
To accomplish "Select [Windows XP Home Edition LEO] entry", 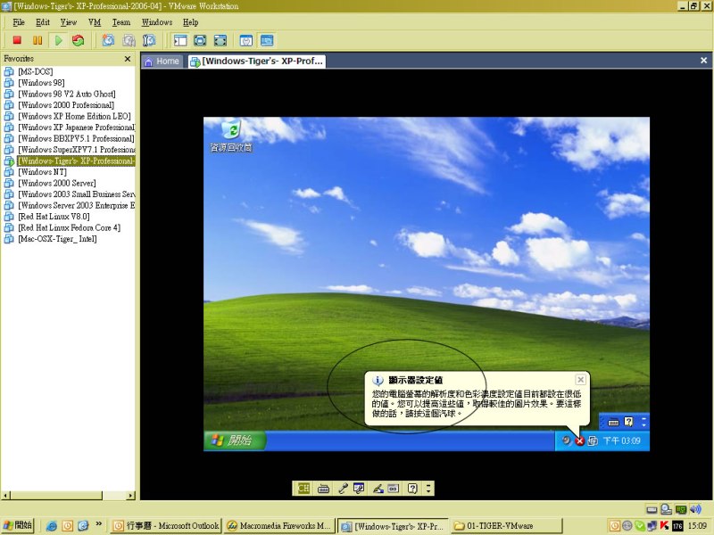I will (75, 116).
